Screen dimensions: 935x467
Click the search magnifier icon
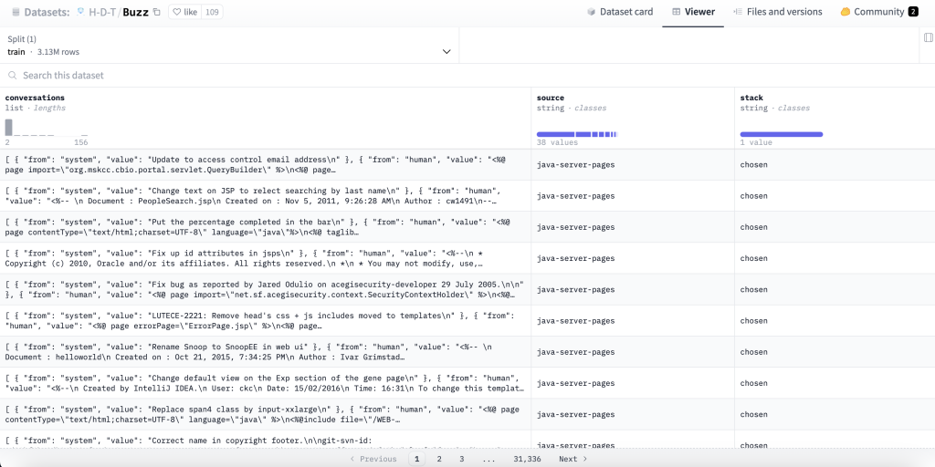tap(13, 76)
